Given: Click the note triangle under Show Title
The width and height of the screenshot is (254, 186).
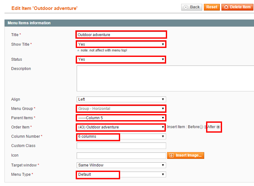Looking at the screenshot, I should coord(78,50).
